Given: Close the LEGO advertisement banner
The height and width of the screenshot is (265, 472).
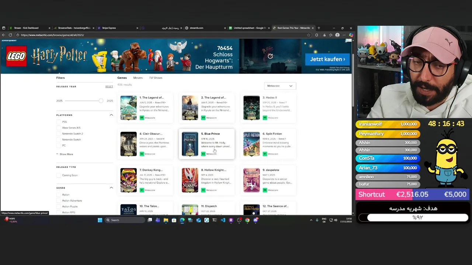Looking at the screenshot, I should [346, 41].
